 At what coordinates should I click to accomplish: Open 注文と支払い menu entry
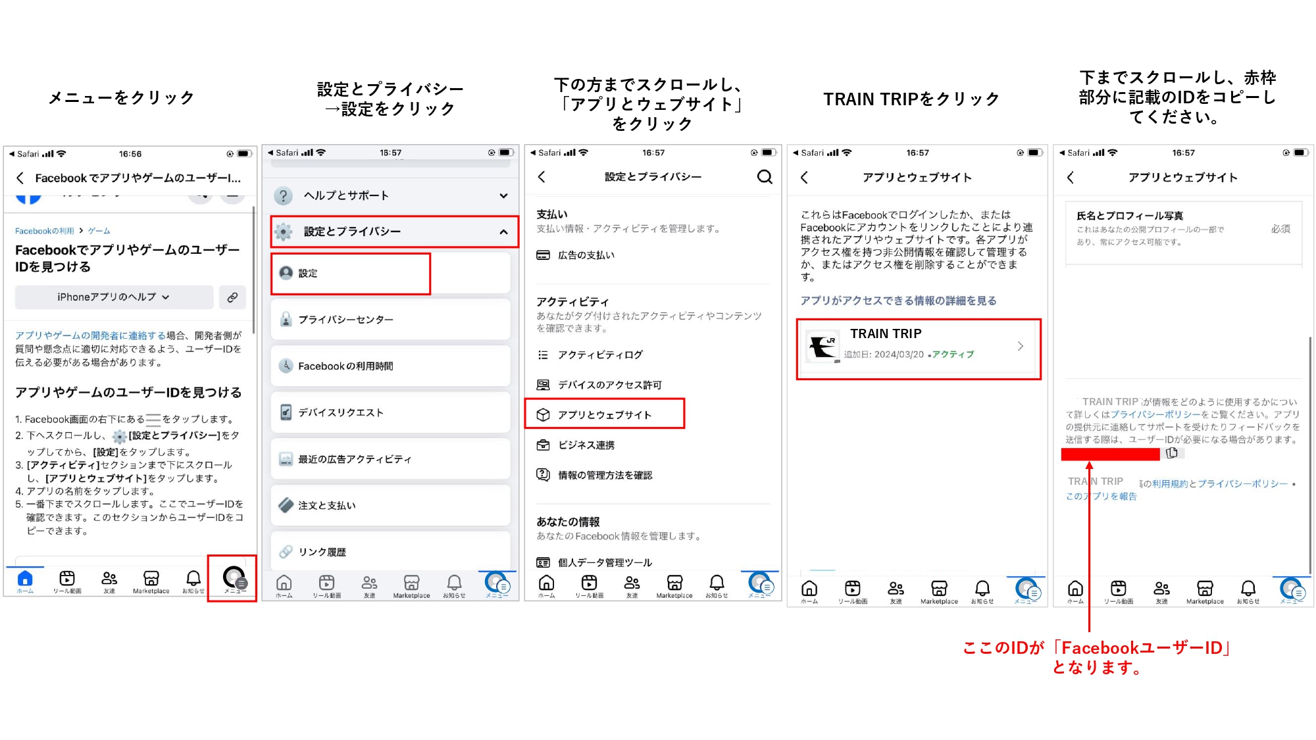[391, 505]
